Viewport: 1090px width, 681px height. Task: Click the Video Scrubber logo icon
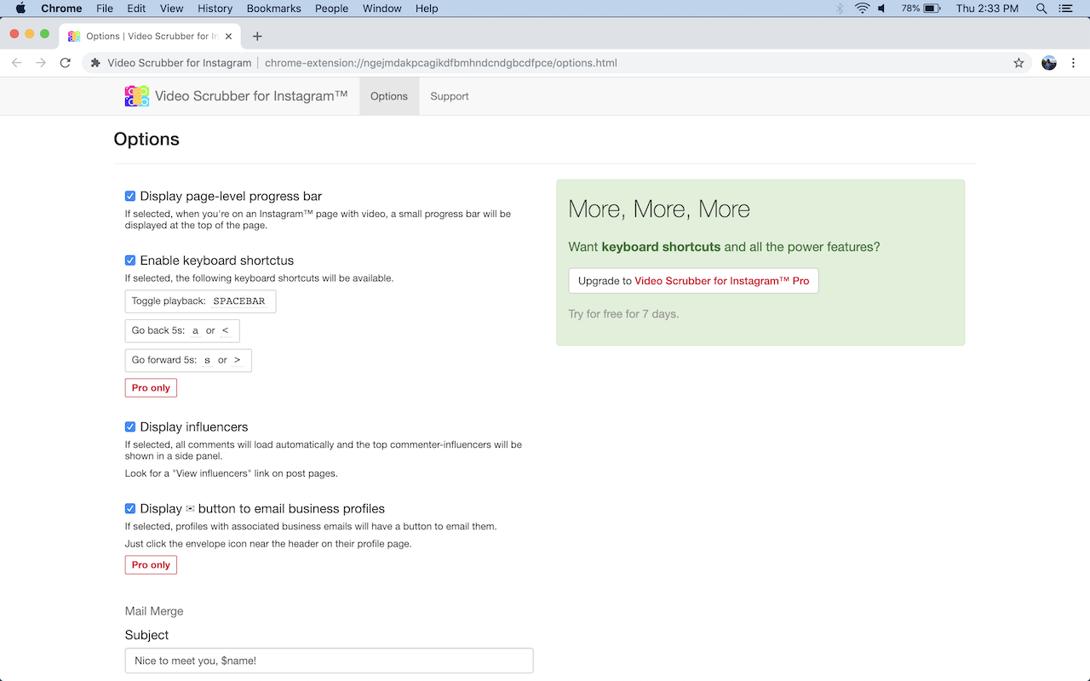(x=137, y=96)
